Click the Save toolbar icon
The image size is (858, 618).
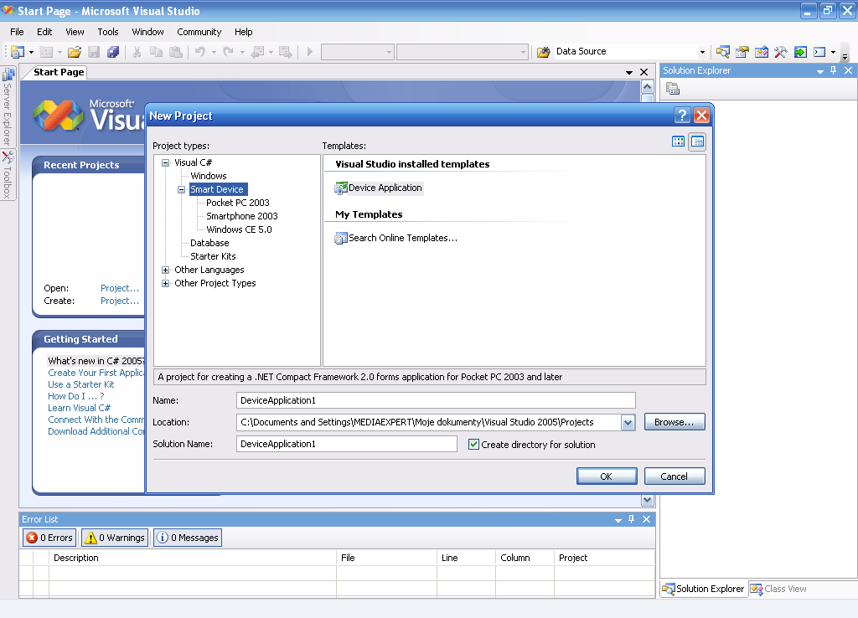click(94, 52)
